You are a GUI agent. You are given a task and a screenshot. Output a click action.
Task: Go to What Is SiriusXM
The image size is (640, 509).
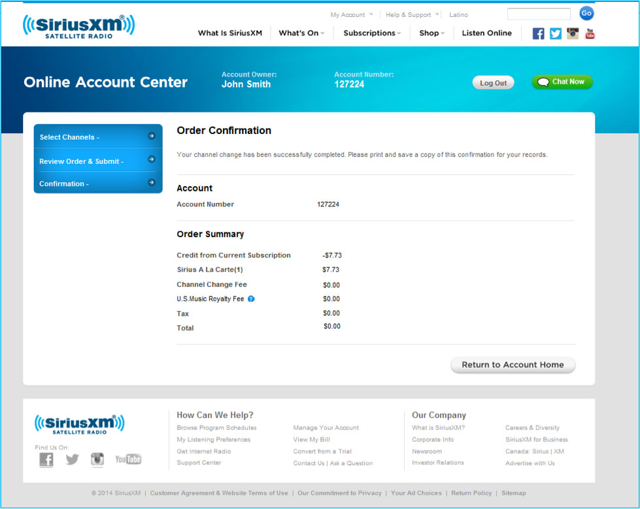[230, 33]
